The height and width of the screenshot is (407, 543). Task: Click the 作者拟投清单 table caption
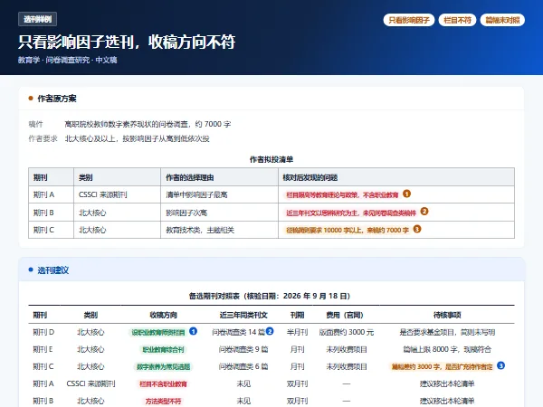click(x=271, y=159)
